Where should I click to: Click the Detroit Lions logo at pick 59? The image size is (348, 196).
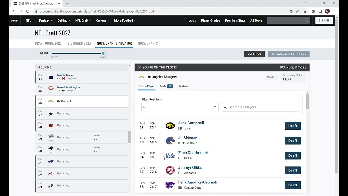(51, 136)
